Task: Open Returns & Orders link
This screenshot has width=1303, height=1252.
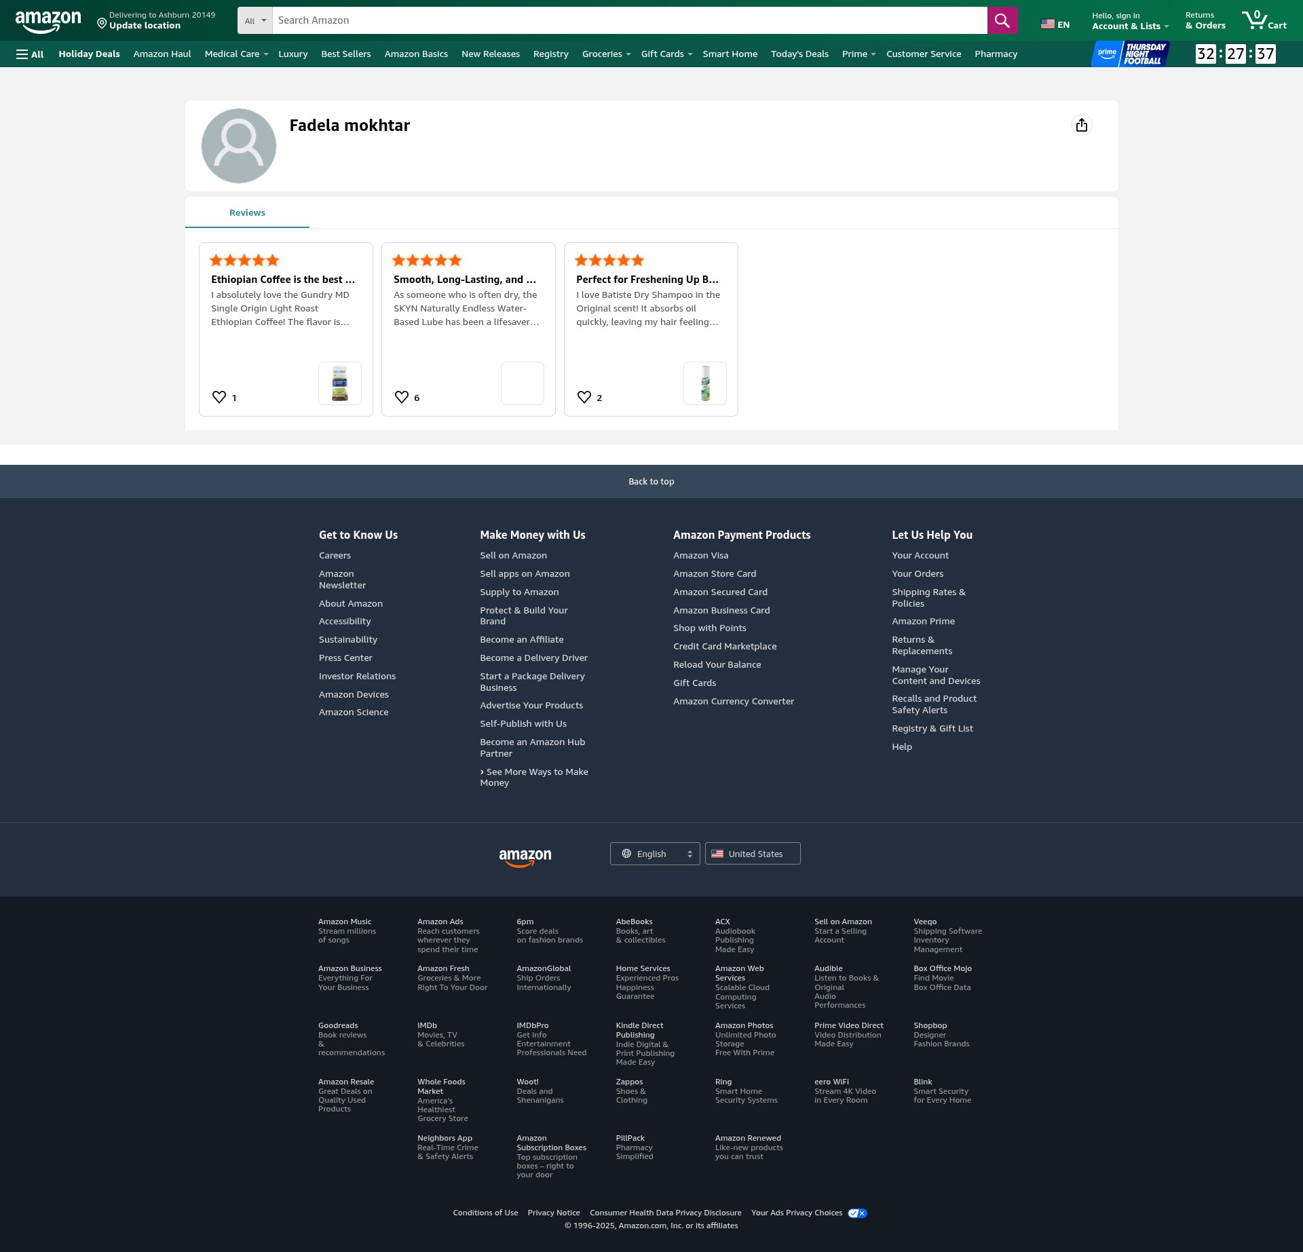Action: 1205,21
